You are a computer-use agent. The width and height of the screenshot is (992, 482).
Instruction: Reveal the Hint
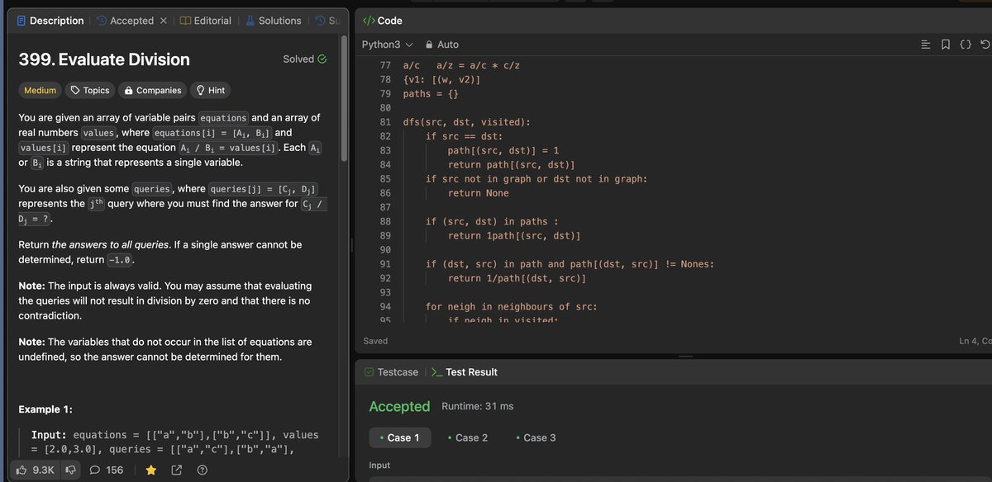tap(210, 91)
